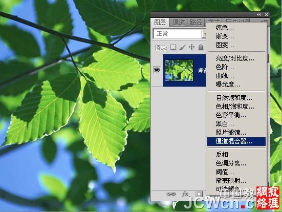Open the fx layer style button
The width and height of the screenshot is (282, 212).
[185, 194]
